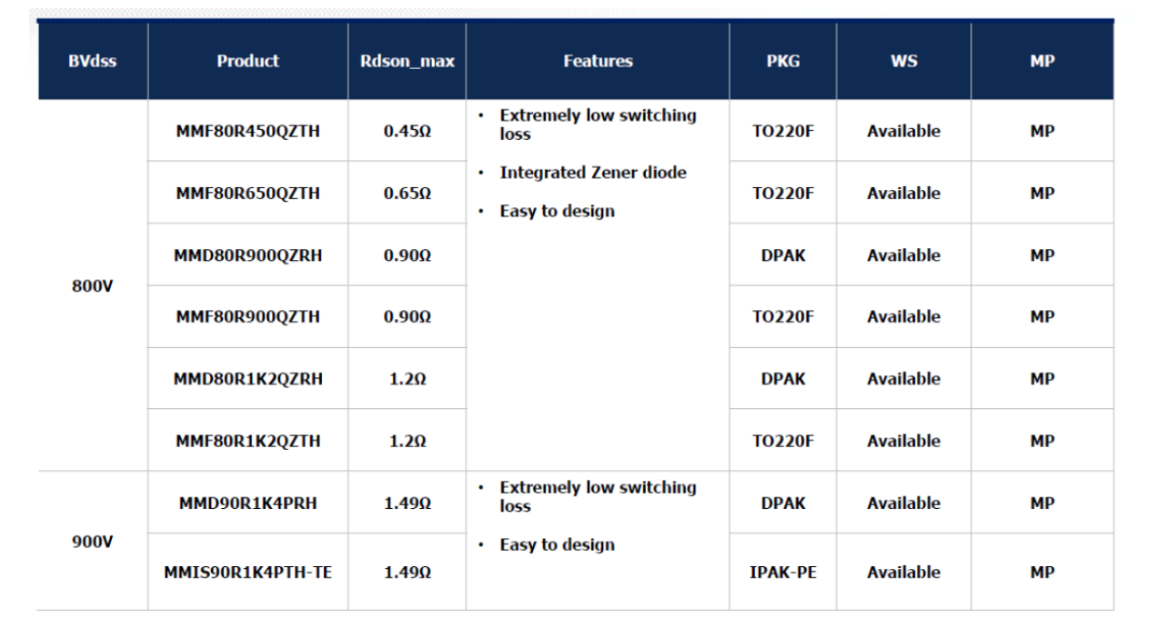Screen dimensions: 1157x638
Task: Click Easy to design in 800V features
Action: coord(557,212)
